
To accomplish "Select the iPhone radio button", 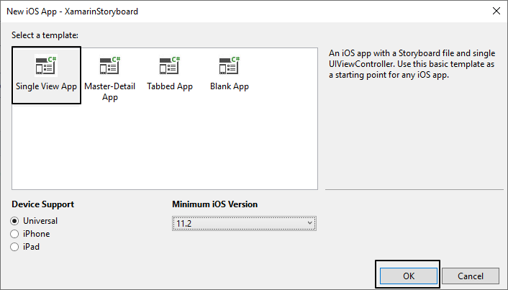I will coord(14,234).
